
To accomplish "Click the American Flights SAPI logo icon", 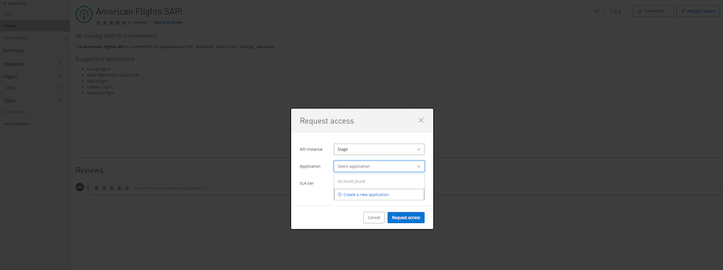I will coord(83,15).
